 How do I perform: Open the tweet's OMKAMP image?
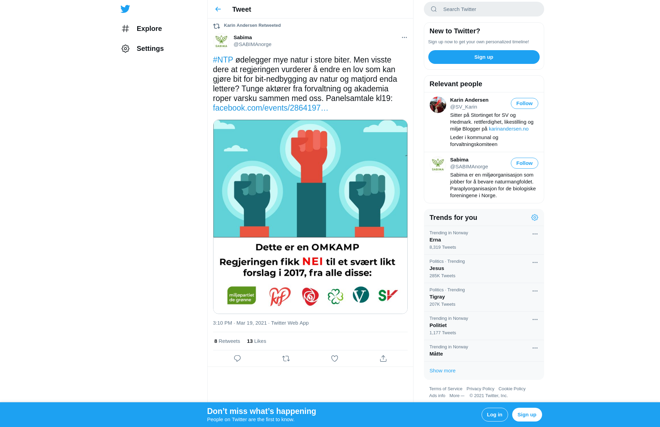click(x=310, y=217)
